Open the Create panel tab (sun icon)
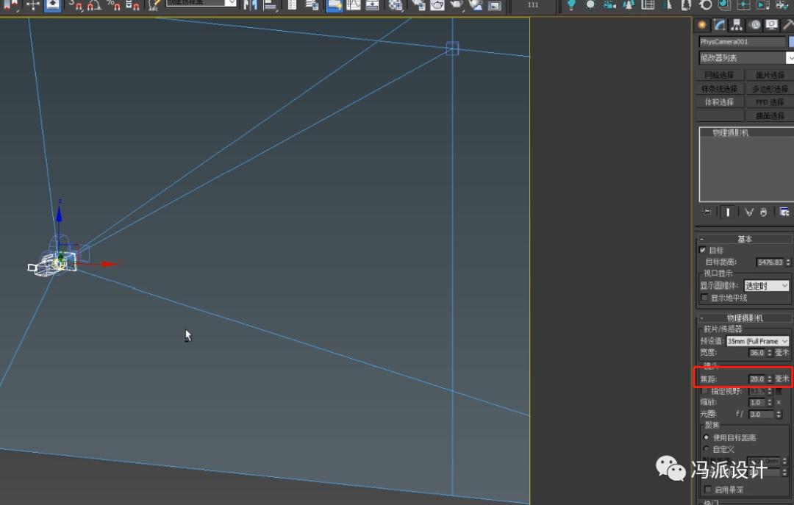The height and width of the screenshot is (505, 794). pos(703,25)
